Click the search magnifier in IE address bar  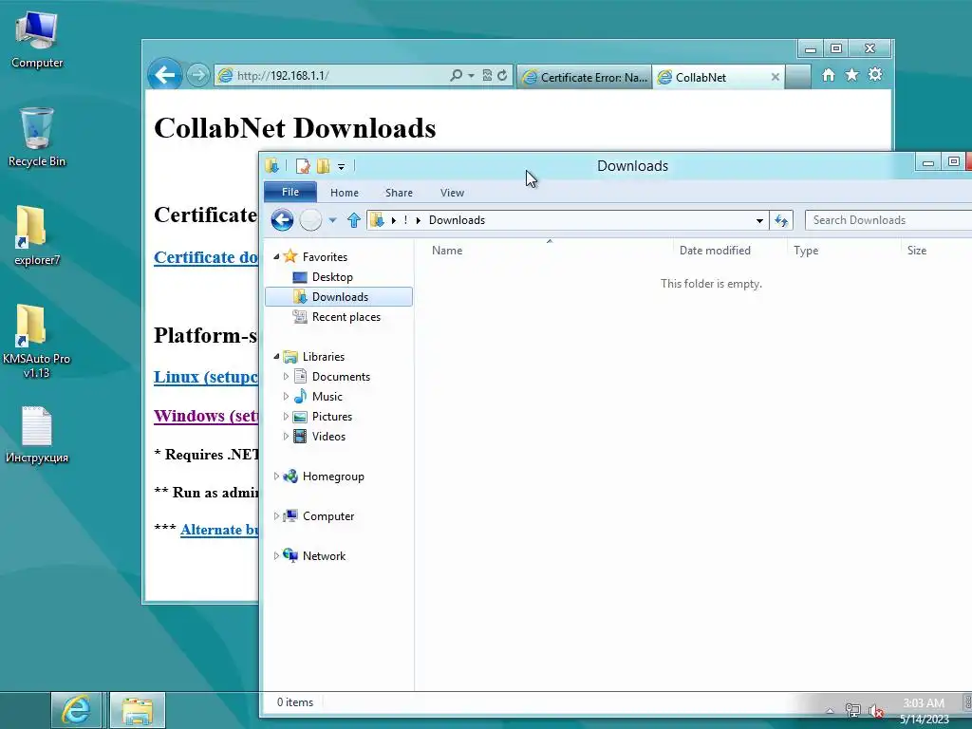(457, 75)
